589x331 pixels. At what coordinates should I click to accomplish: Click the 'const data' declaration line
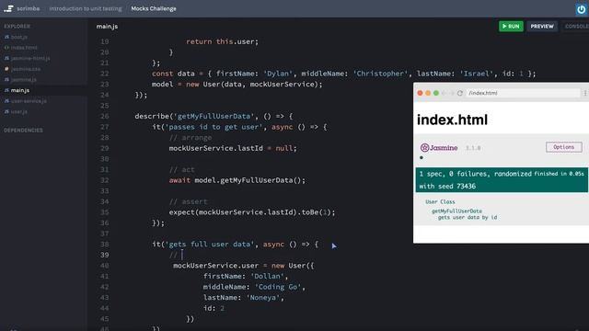point(343,74)
